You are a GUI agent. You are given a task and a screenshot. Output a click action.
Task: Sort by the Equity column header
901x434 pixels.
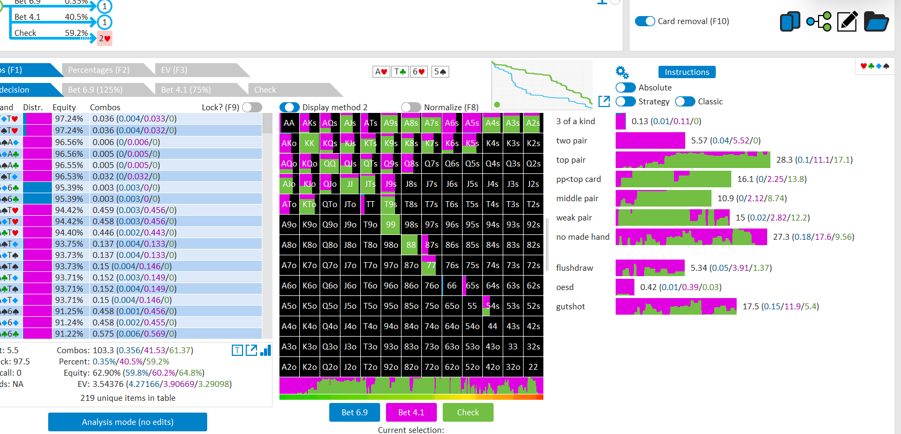click(64, 108)
